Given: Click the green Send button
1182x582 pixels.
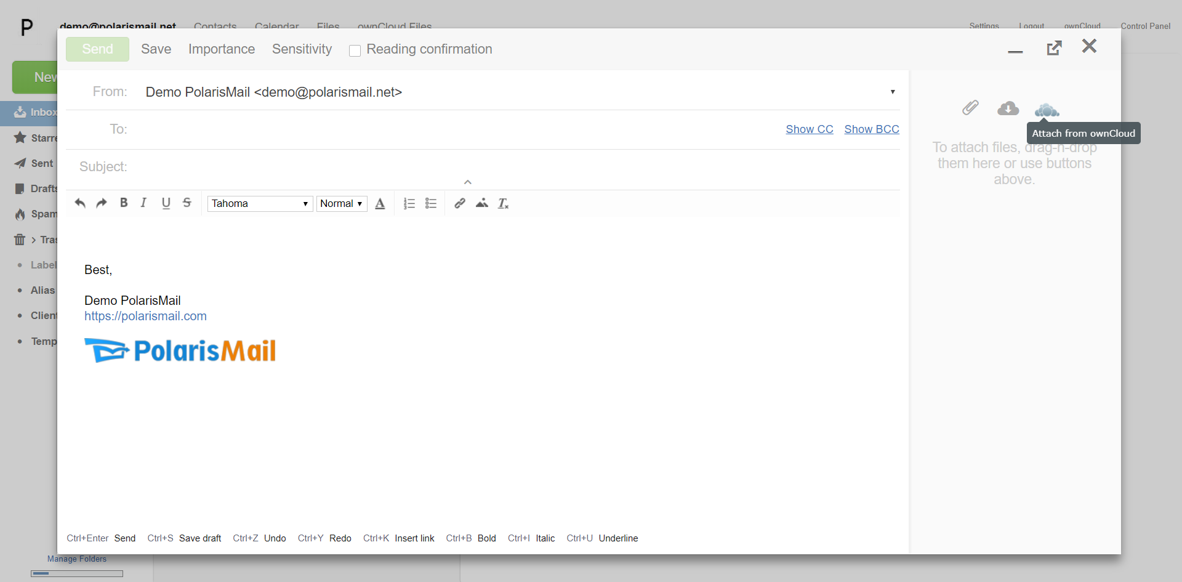Looking at the screenshot, I should pyautogui.click(x=97, y=49).
